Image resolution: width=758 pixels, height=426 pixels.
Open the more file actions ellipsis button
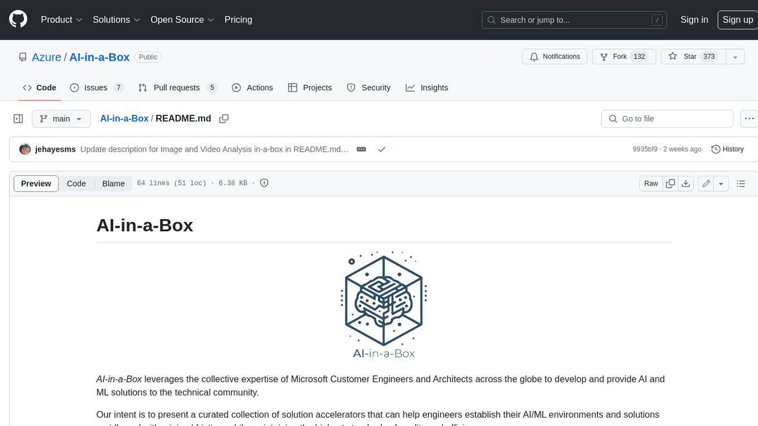point(749,119)
